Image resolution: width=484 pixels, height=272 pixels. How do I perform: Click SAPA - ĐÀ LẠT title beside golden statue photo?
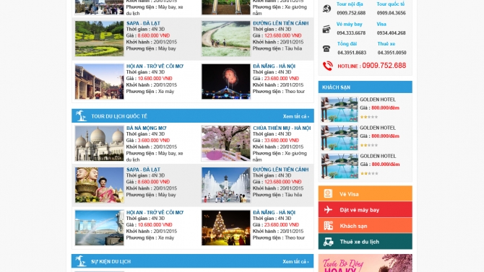tap(143, 170)
